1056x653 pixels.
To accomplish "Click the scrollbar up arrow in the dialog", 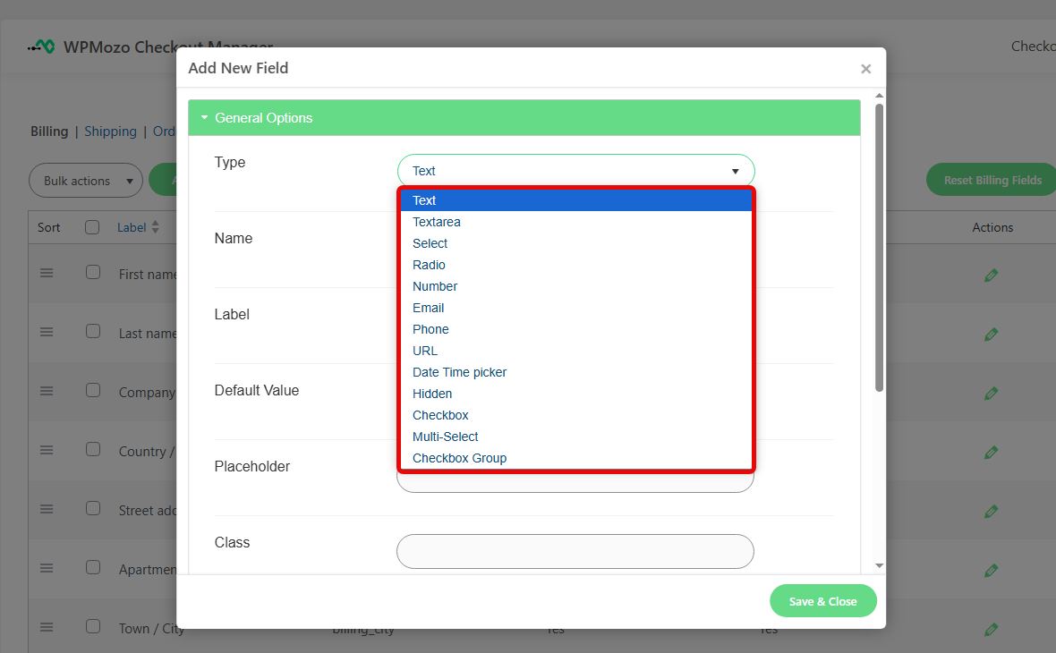I will pos(879,96).
